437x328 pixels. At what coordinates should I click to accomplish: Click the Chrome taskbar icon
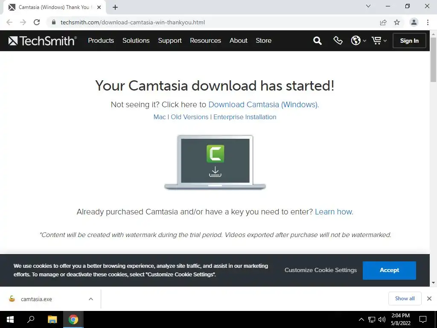(x=73, y=319)
